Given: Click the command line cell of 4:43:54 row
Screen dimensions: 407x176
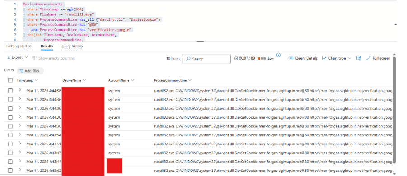Looking at the screenshot, I should click(273, 135).
